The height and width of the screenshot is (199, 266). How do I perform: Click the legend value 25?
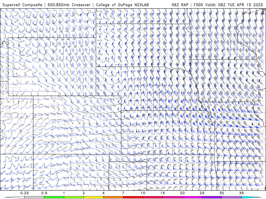(202, 193)
